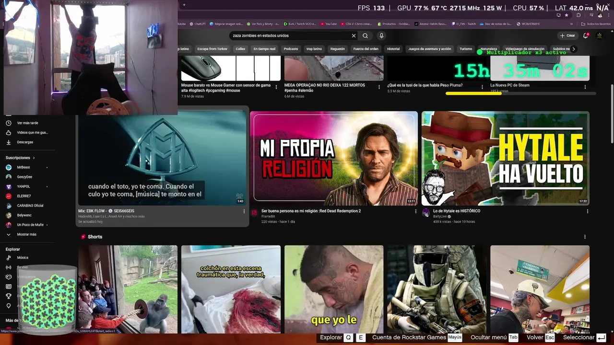Click the En vivo broadcast icon

coord(8,267)
